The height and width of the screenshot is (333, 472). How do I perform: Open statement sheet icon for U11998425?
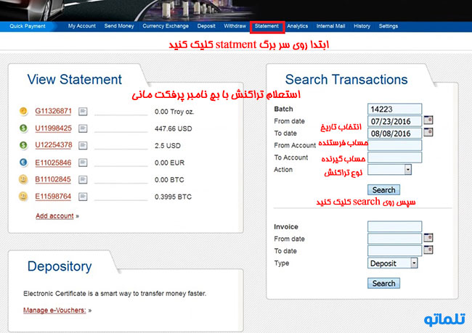tap(83, 128)
